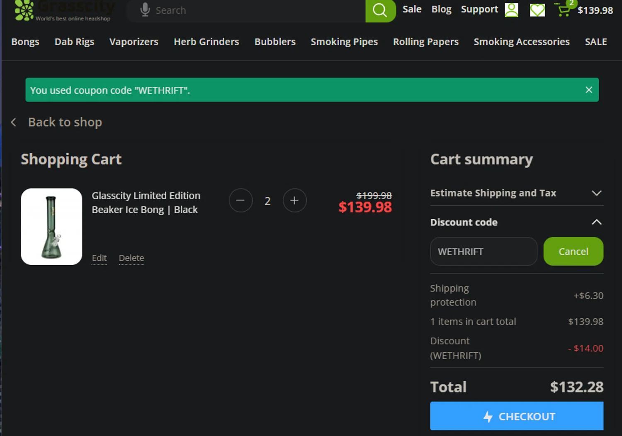Screen dimensions: 622x436
Task: Click the crossed-out $199.98 price
Action: click(374, 195)
